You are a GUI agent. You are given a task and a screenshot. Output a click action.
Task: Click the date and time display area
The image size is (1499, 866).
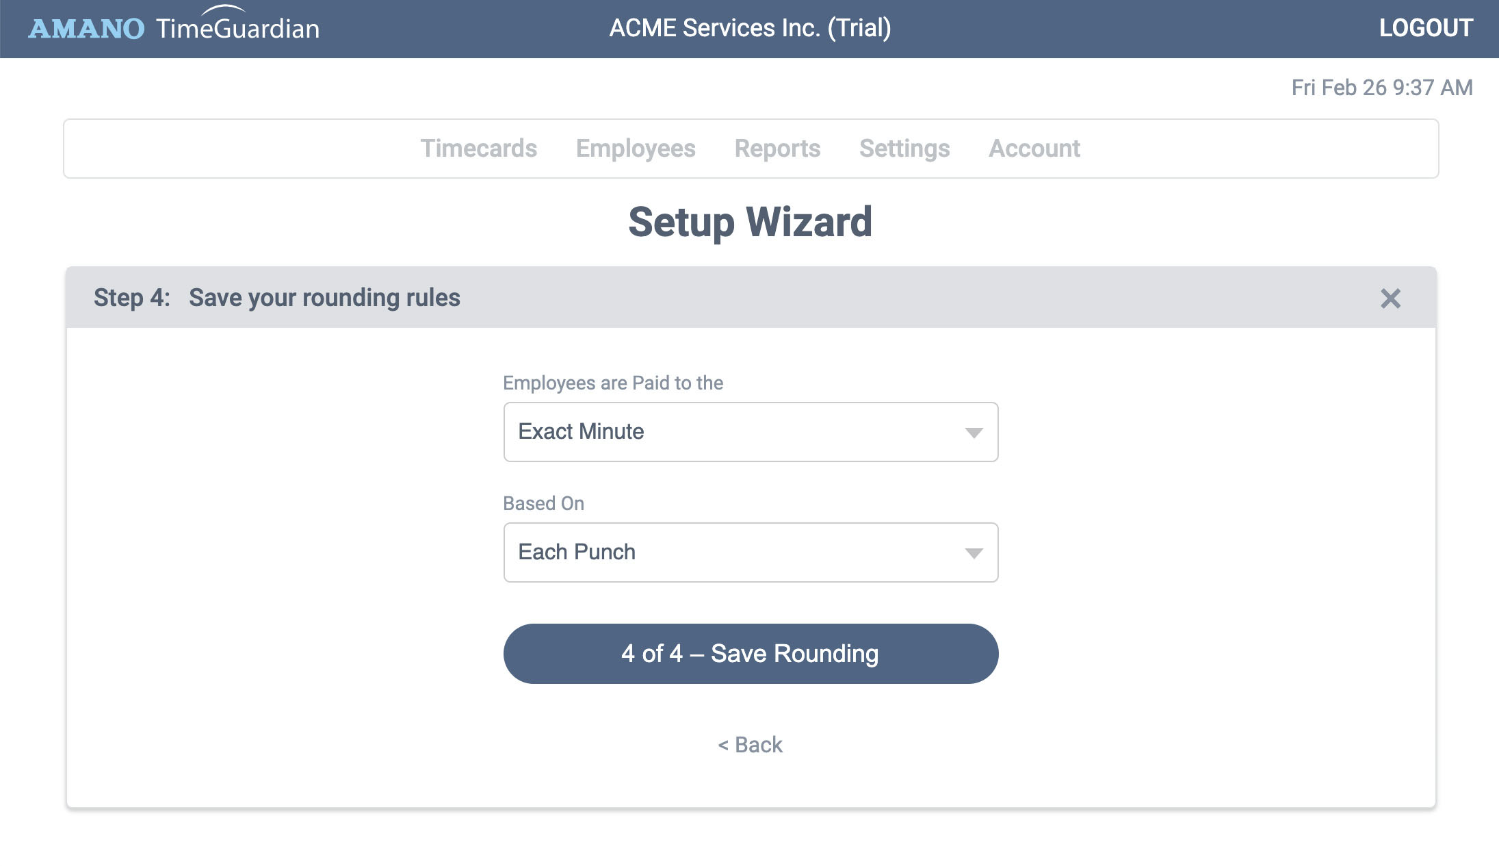pos(1383,86)
